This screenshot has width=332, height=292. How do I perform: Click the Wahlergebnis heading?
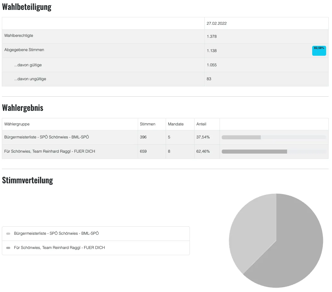23,108
